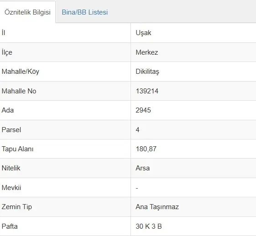This screenshot has width=256, height=236.
Task: Click the Parsel value 4
Action: pos(137,130)
